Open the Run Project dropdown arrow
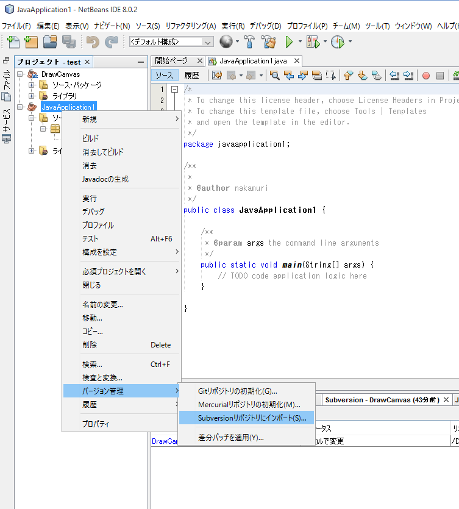Image resolution: width=459 pixels, height=509 pixels. 300,41
